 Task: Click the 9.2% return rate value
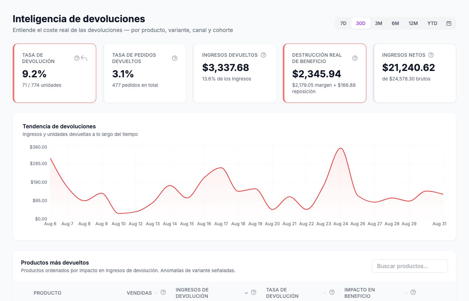[x=34, y=74]
